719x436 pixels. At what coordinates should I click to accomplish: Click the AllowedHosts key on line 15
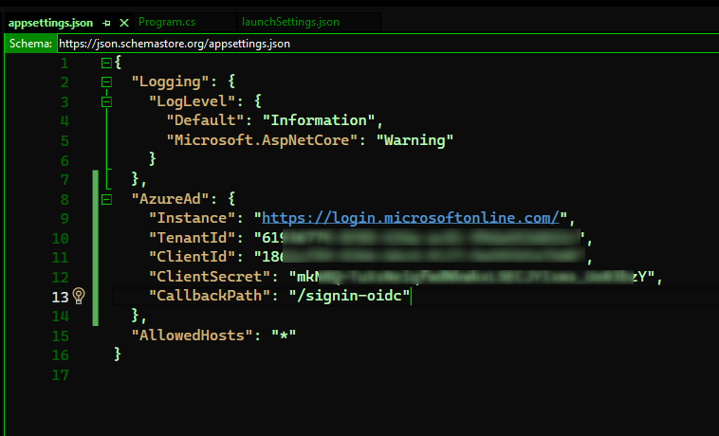[193, 336]
